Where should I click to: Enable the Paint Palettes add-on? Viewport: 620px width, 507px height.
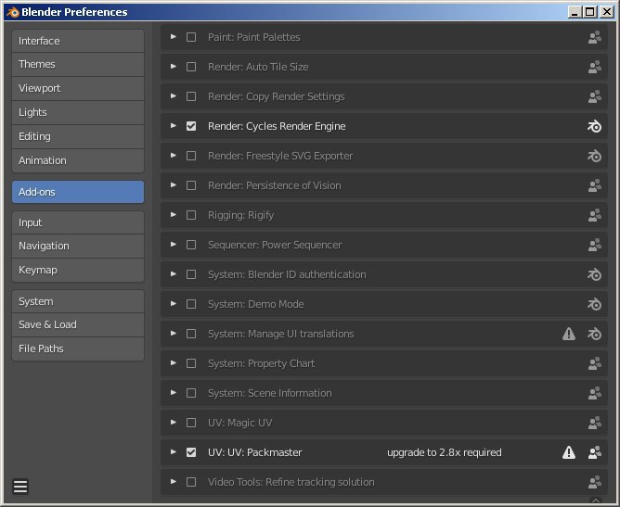191,37
